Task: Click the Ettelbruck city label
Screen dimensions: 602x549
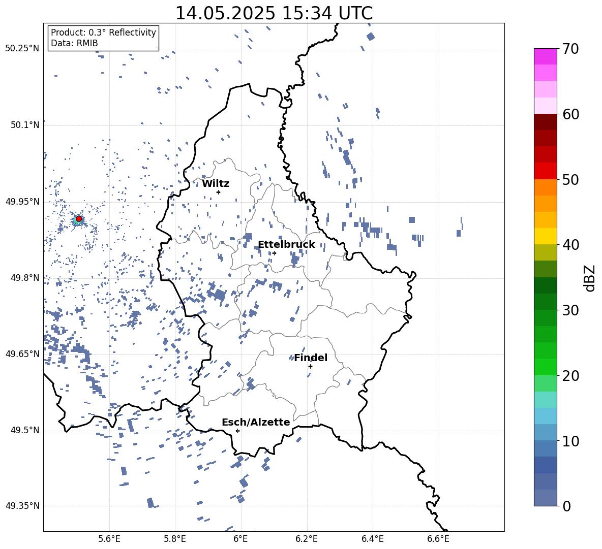Action: pyautogui.click(x=286, y=245)
